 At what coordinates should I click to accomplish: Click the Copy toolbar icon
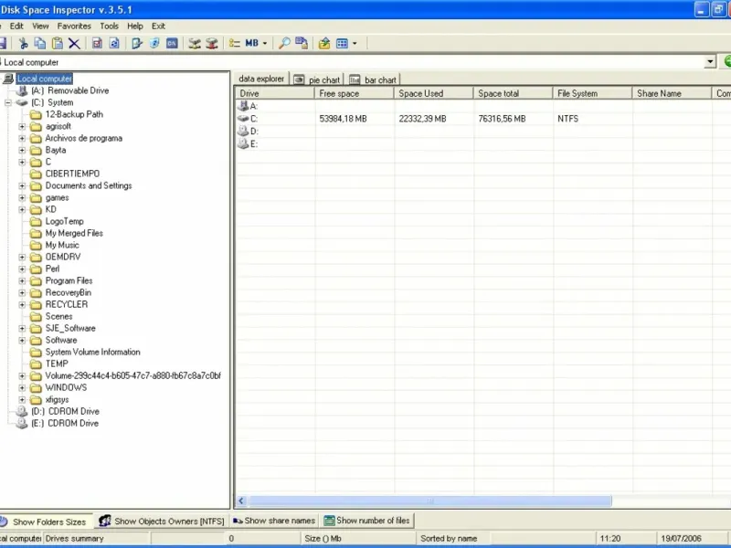(40, 43)
